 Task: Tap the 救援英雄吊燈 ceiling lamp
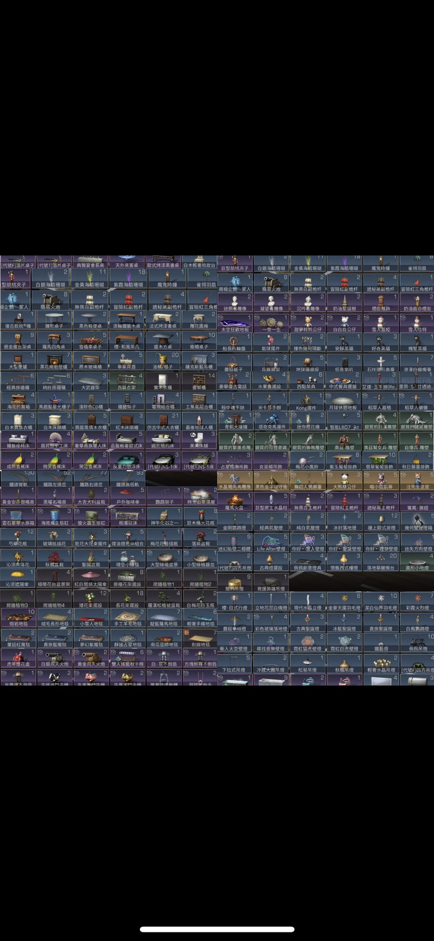[271, 583]
